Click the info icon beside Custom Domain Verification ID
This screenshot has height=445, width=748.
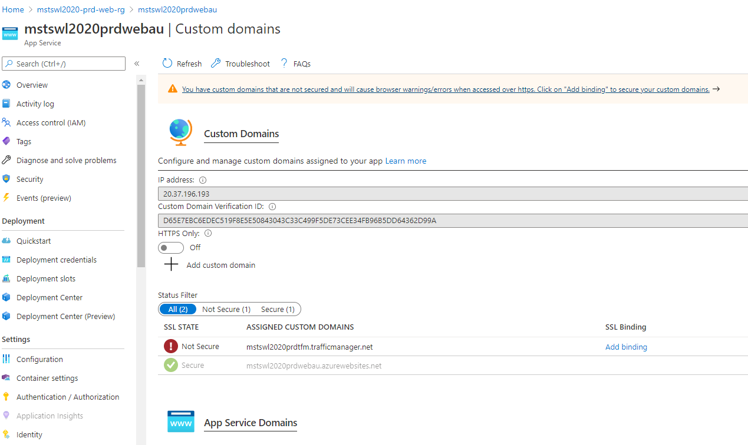coord(272,207)
